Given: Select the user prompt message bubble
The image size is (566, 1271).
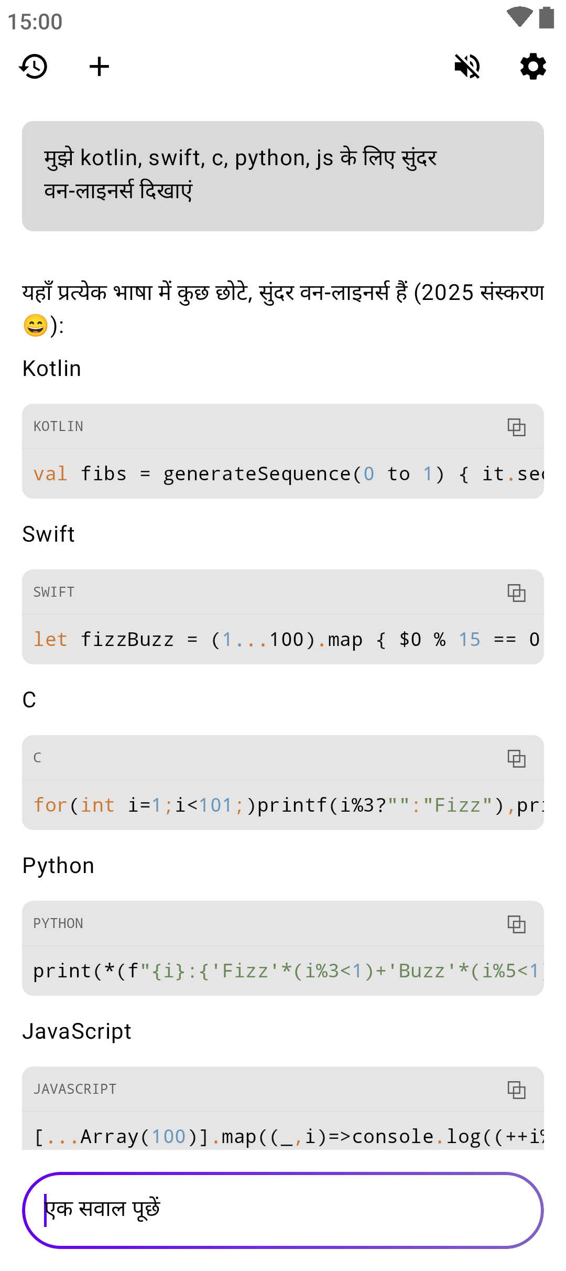Looking at the screenshot, I should pos(283,176).
